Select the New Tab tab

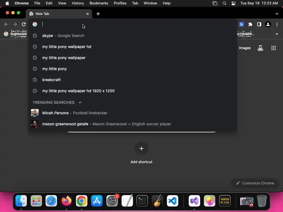(x=59, y=14)
